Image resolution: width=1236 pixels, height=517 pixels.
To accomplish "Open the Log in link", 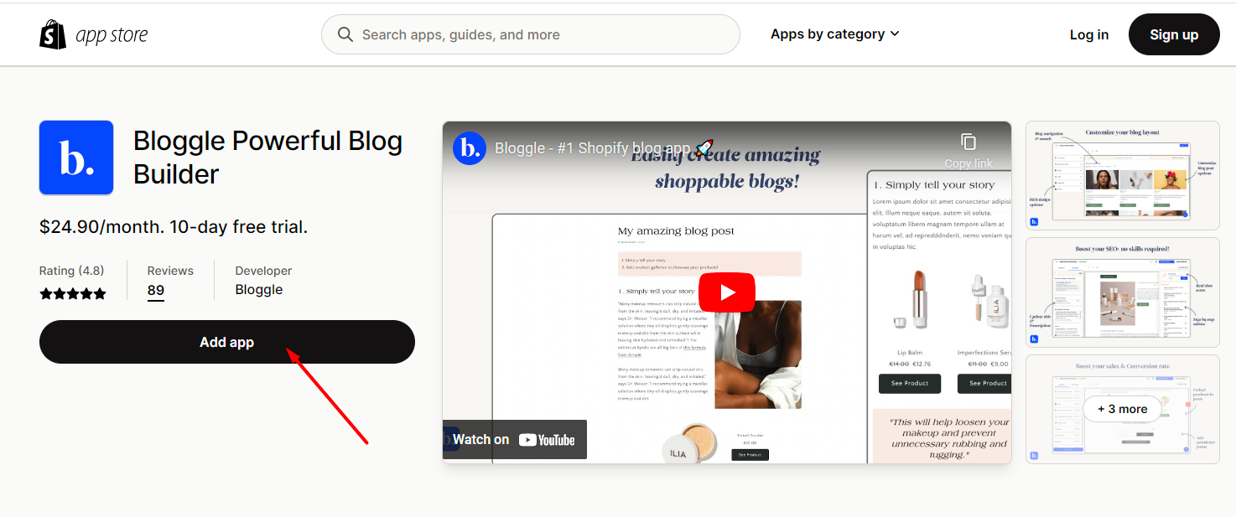I will point(1088,34).
